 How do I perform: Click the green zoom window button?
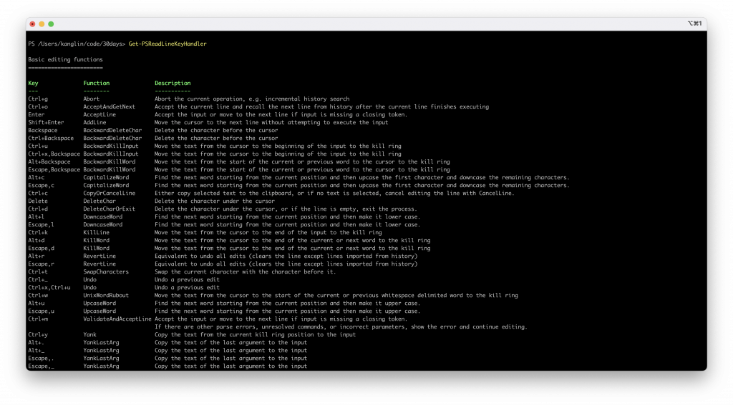(51, 24)
